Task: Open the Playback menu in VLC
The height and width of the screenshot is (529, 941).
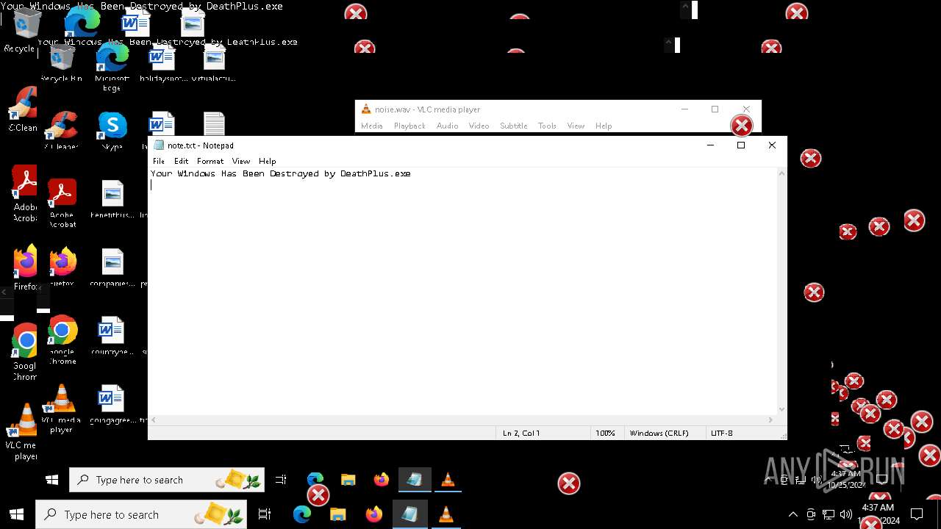Action: 409,126
